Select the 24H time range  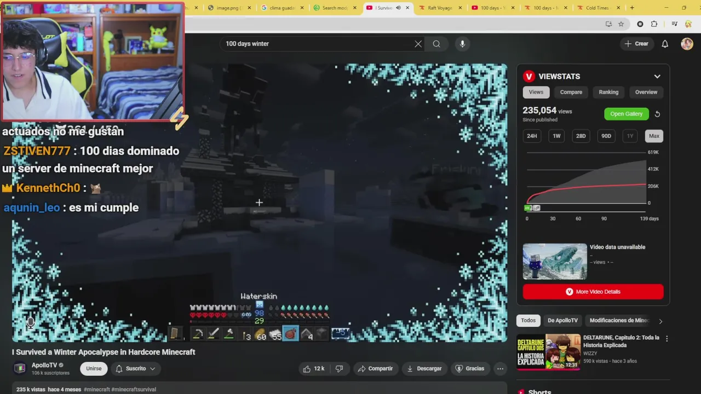pyautogui.click(x=532, y=136)
